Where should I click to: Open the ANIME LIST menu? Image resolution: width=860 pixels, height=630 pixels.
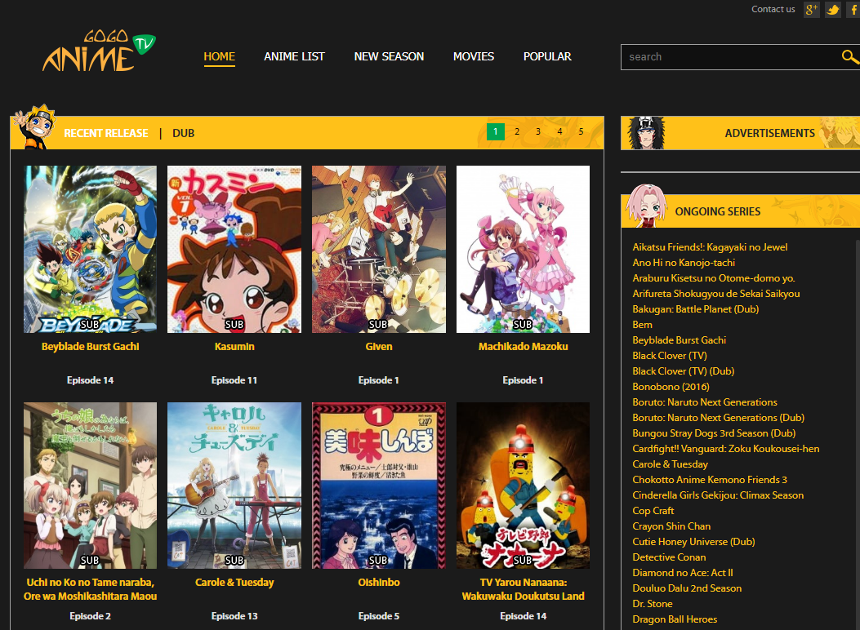click(x=294, y=56)
